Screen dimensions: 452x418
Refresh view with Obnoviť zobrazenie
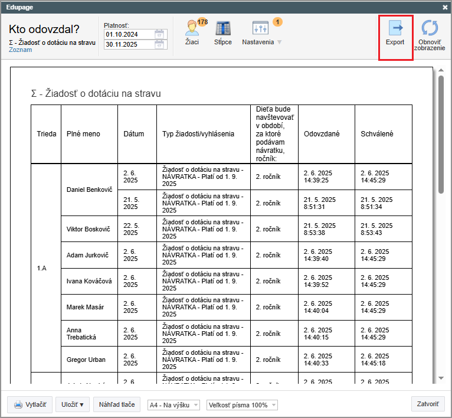tap(431, 34)
